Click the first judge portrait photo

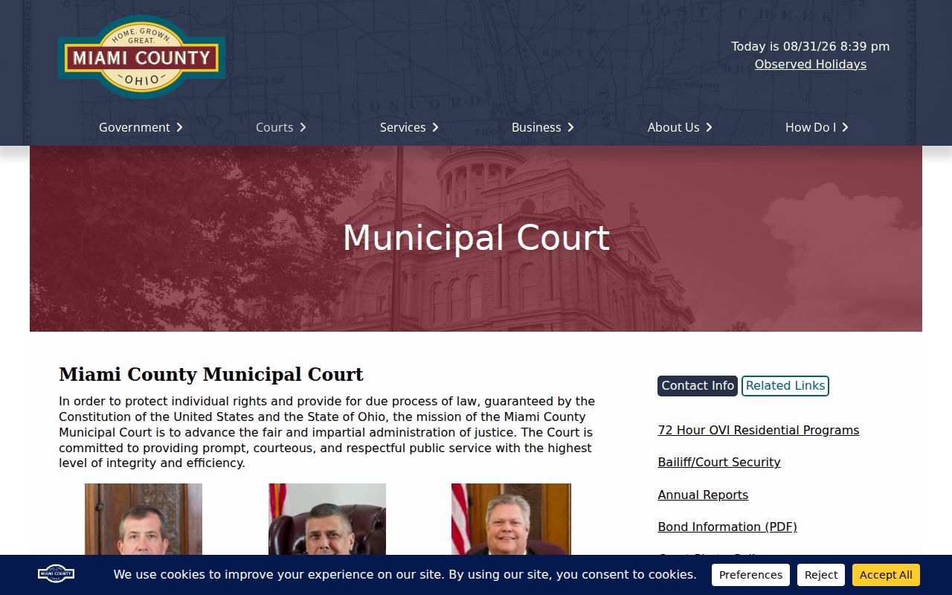(144, 519)
